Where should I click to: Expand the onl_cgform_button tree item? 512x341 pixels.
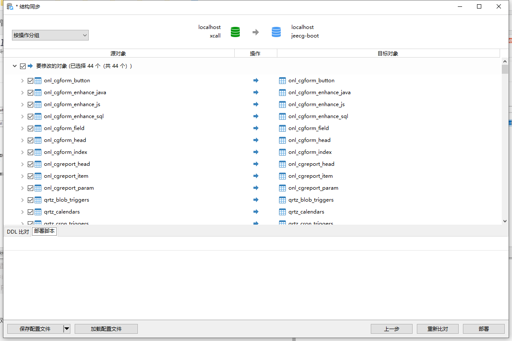pos(22,80)
